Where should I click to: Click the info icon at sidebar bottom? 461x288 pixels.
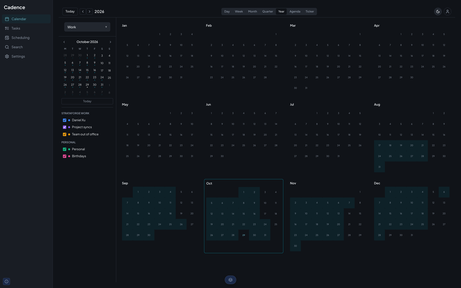coord(6,282)
